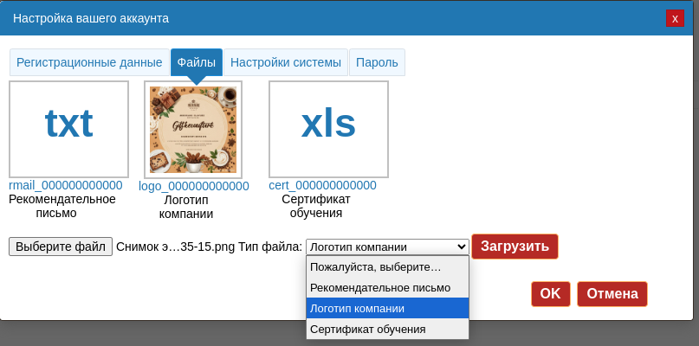
Task: Open the logo_000000000000 file link
Action: pyautogui.click(x=193, y=186)
